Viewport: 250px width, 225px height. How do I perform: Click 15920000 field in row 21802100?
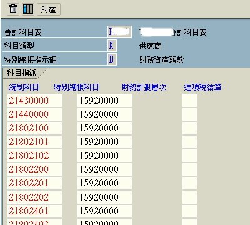104,128
